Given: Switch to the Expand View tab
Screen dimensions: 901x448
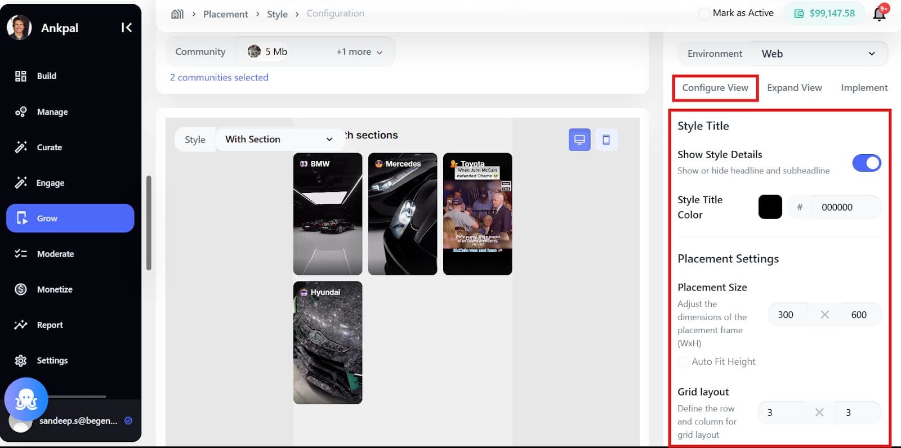Looking at the screenshot, I should (x=794, y=88).
